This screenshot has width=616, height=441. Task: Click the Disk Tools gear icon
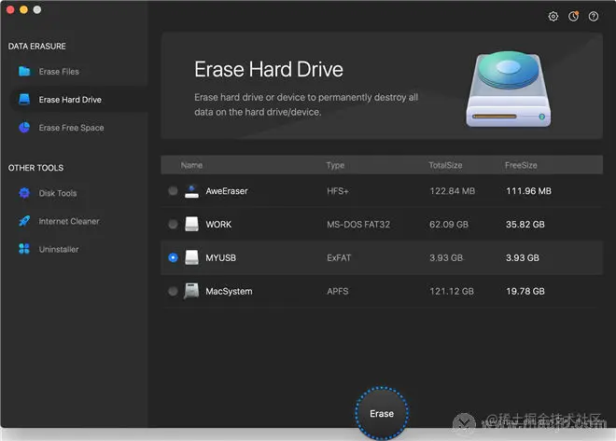pos(24,193)
